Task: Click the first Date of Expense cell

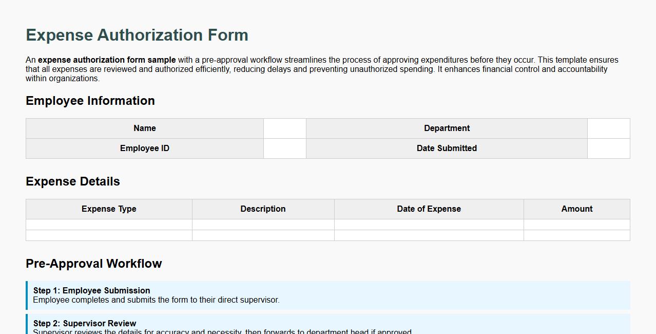Action: point(429,225)
